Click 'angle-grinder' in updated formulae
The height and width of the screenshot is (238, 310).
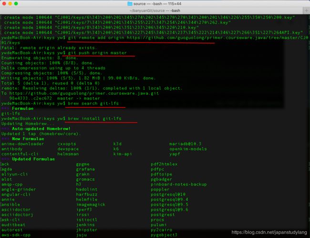tap(19, 189)
